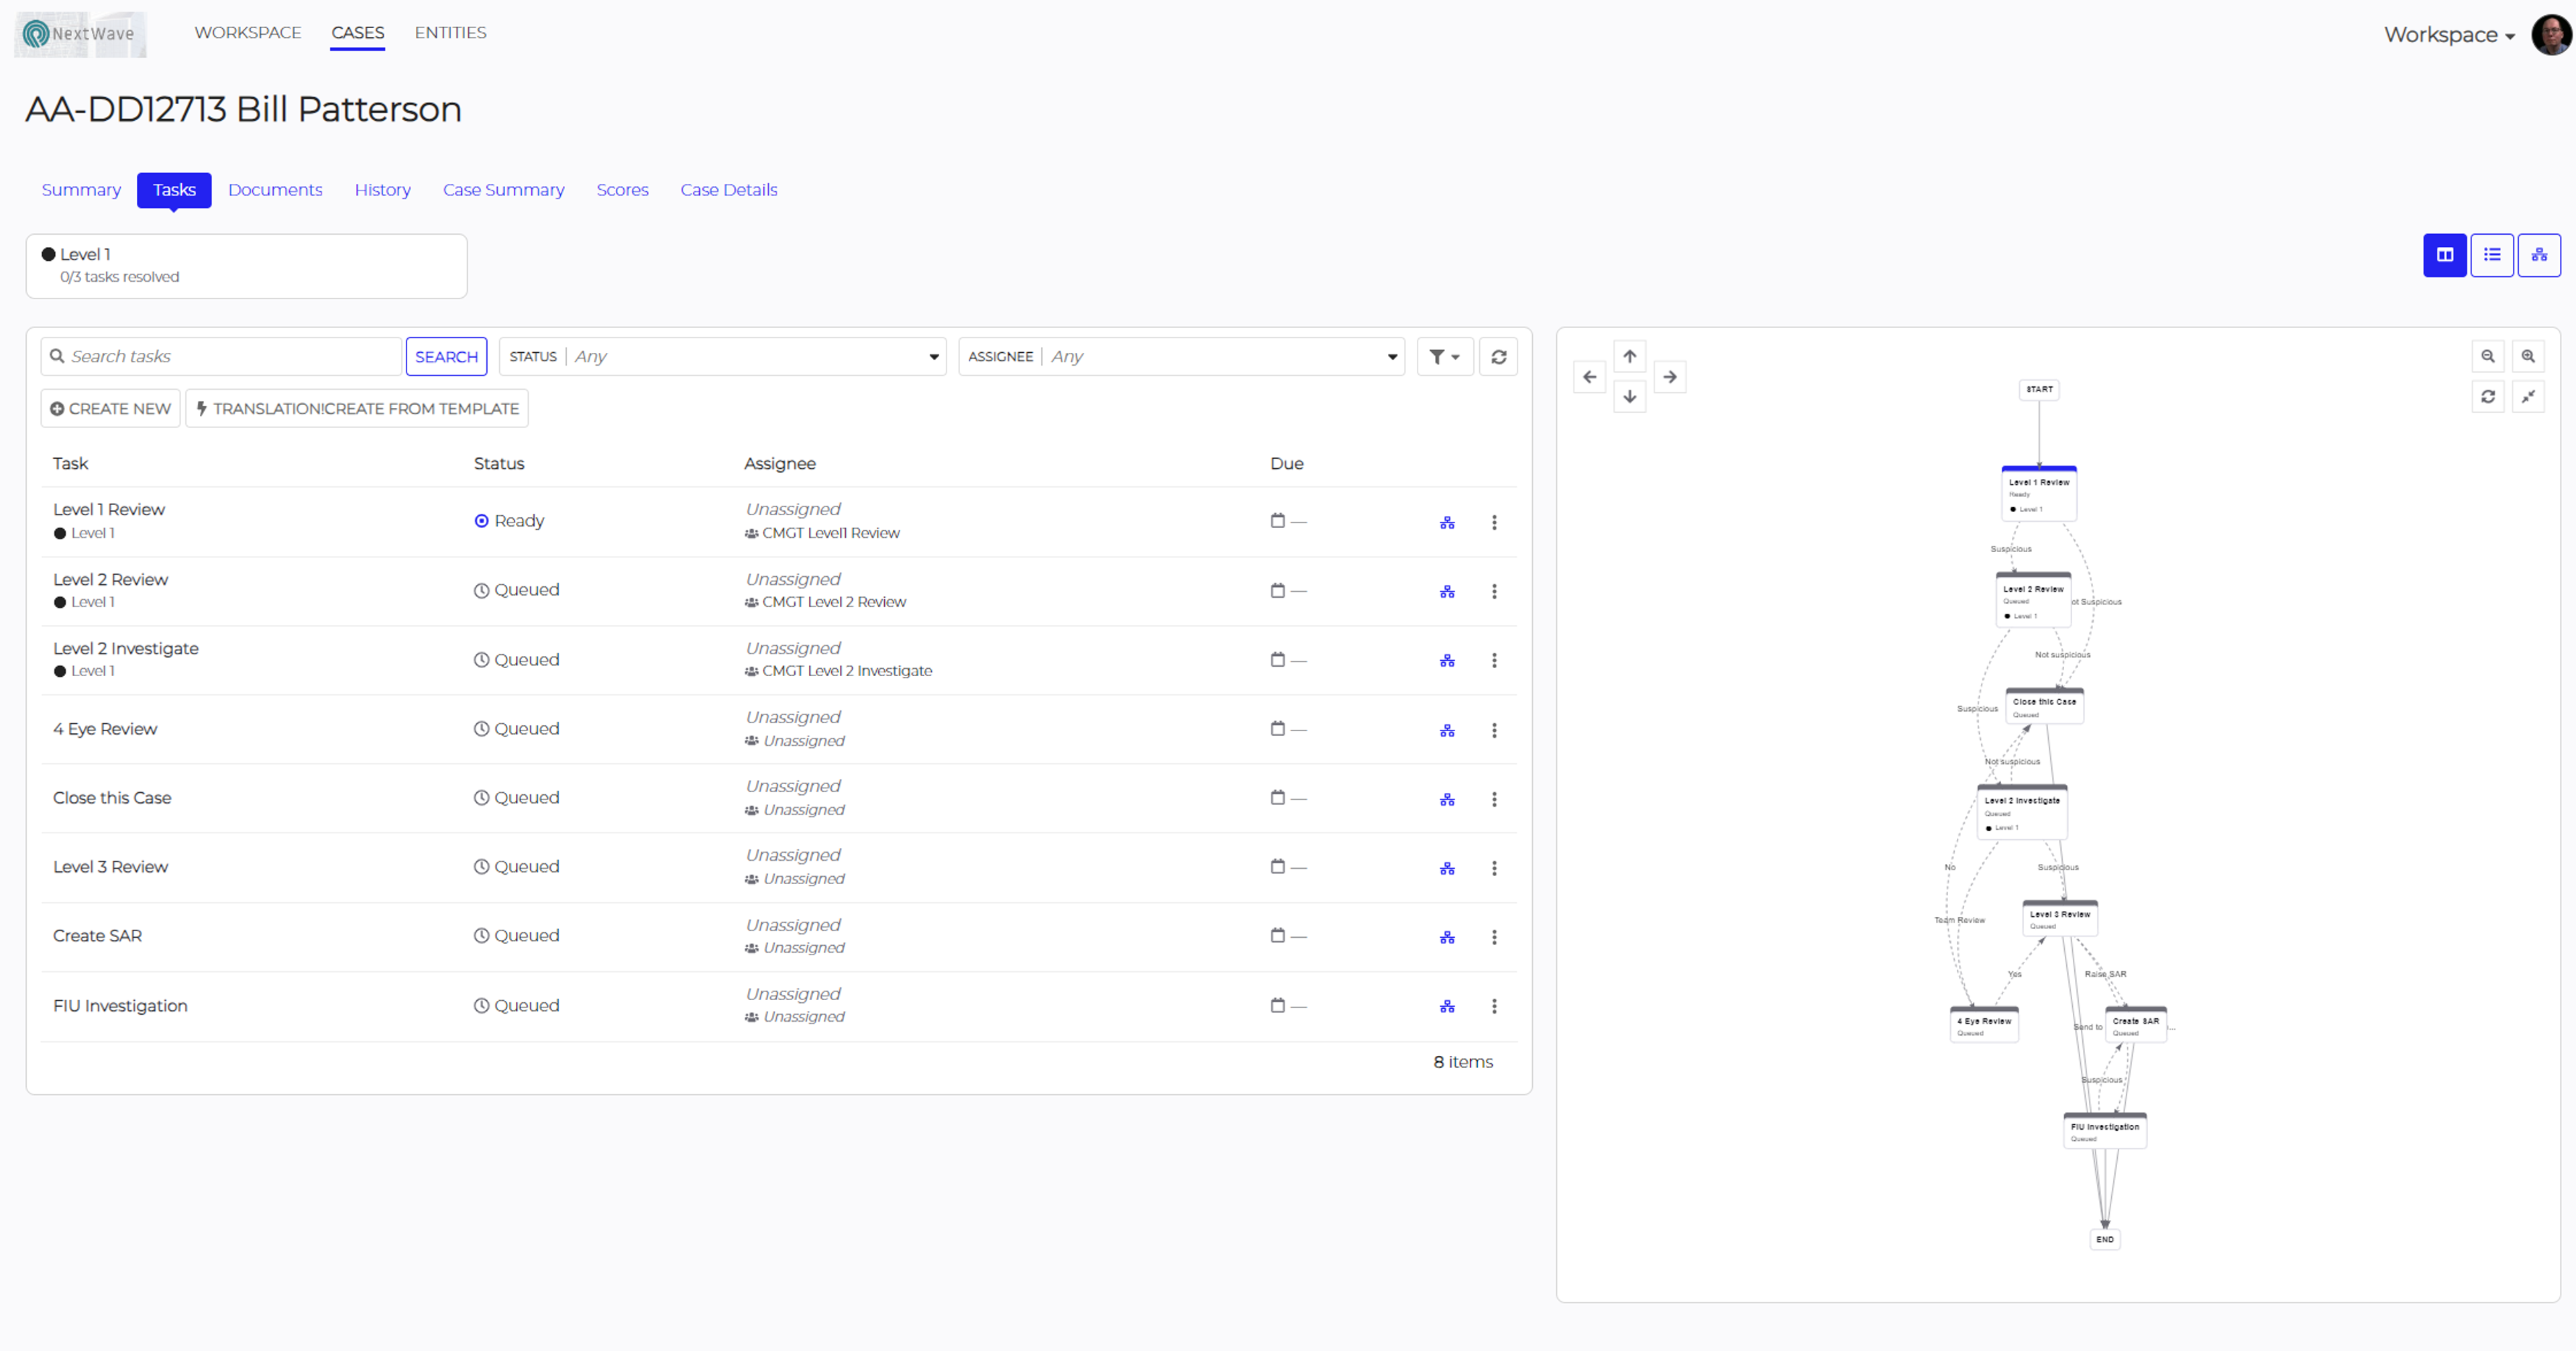Select Level 1 Review node in diagram
This screenshot has height=1351, width=2576.
click(x=2038, y=494)
